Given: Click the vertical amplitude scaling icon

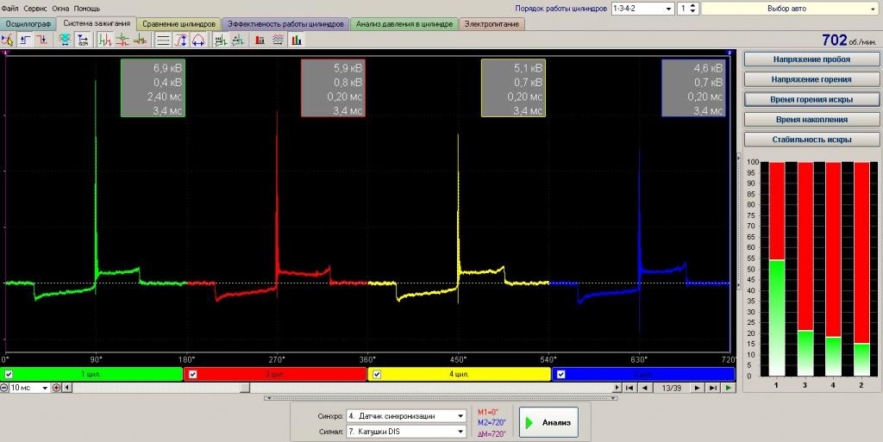Looking at the screenshot, I should [x=181, y=40].
